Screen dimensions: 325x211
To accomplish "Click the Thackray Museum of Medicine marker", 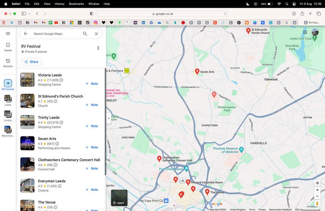I will tap(241, 149).
